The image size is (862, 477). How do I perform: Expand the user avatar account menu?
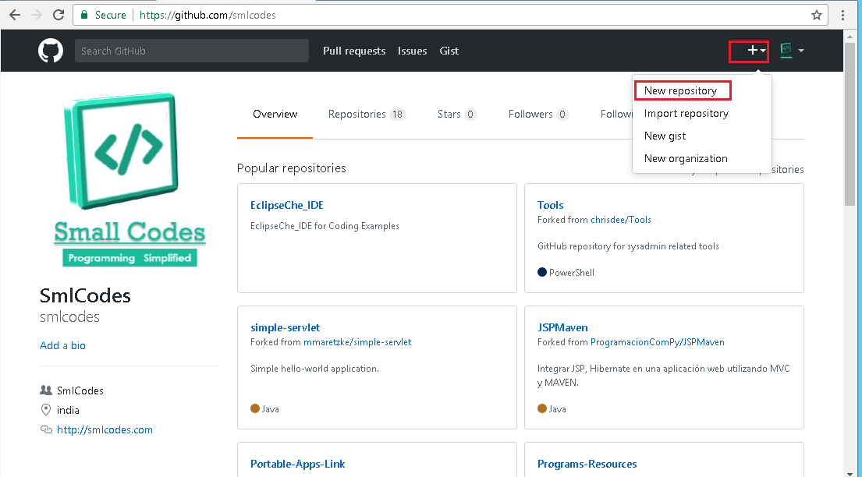click(792, 51)
